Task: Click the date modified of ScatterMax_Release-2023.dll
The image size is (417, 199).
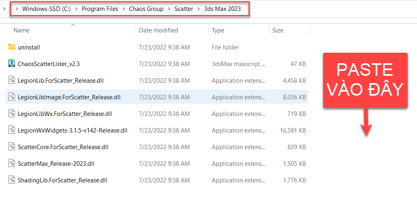Action: (164, 164)
